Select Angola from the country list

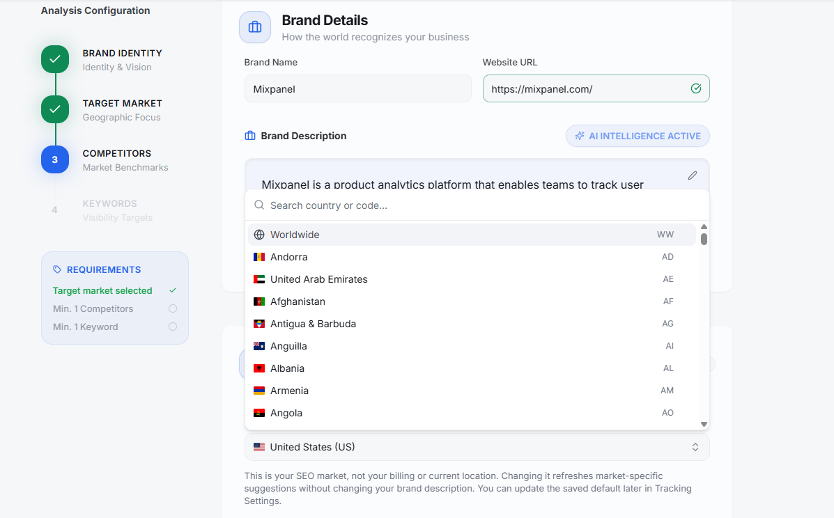472,414
